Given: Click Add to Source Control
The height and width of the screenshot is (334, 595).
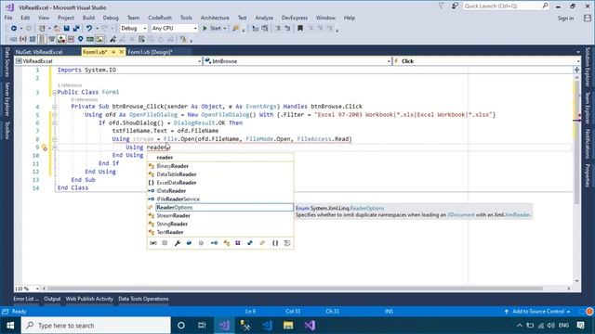Looking at the screenshot, I should coord(537,312).
